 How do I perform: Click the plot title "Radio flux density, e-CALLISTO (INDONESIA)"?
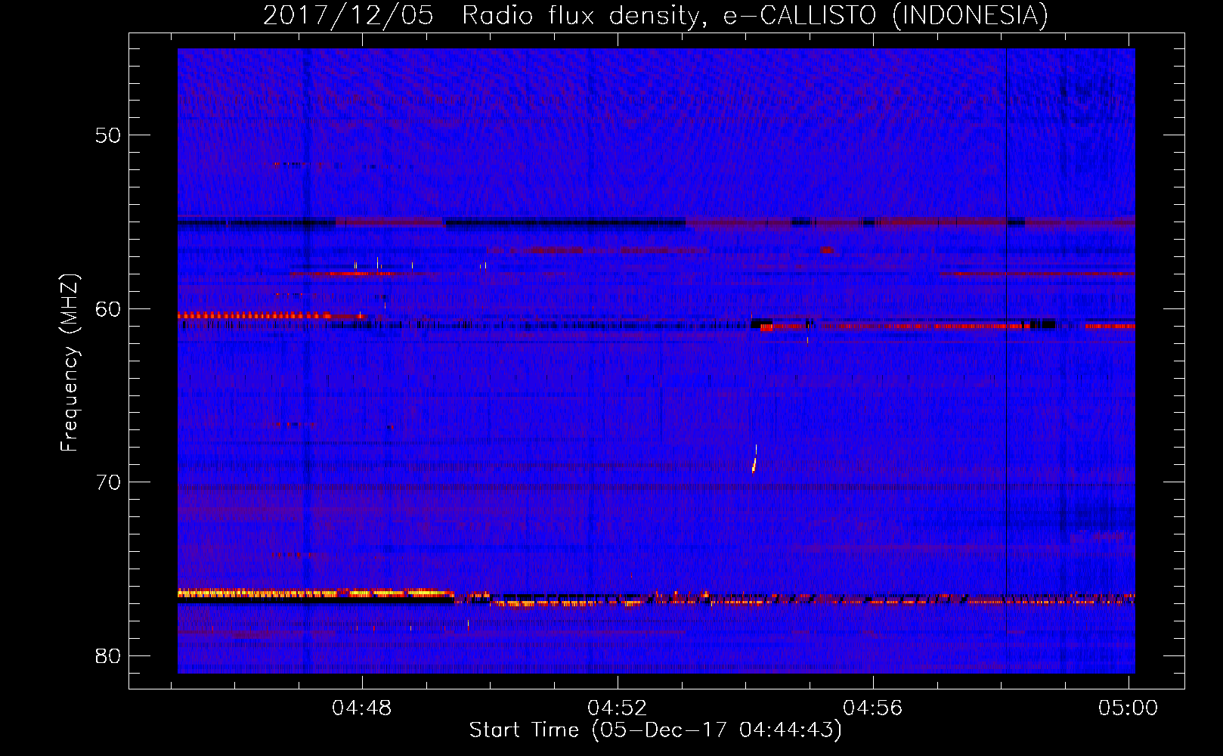click(754, 15)
